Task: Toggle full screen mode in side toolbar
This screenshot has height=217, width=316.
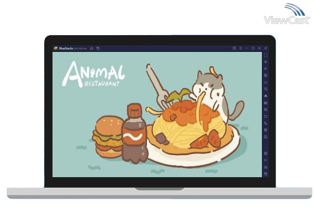Action: (266, 55)
